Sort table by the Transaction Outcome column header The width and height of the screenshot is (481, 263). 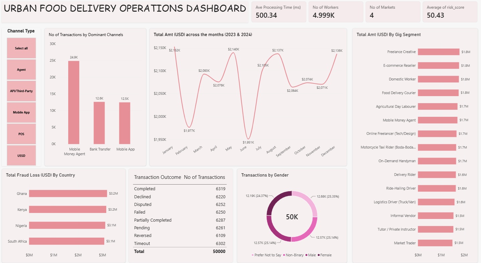tap(157, 177)
